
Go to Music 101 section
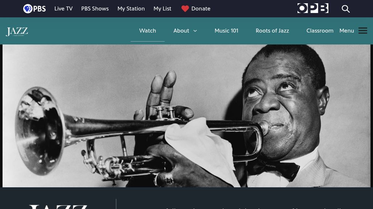pos(226,31)
